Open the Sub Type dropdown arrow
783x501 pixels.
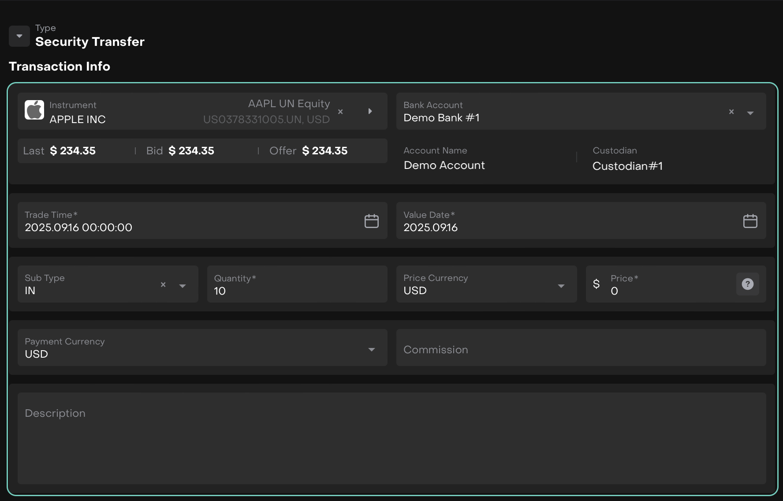(183, 286)
